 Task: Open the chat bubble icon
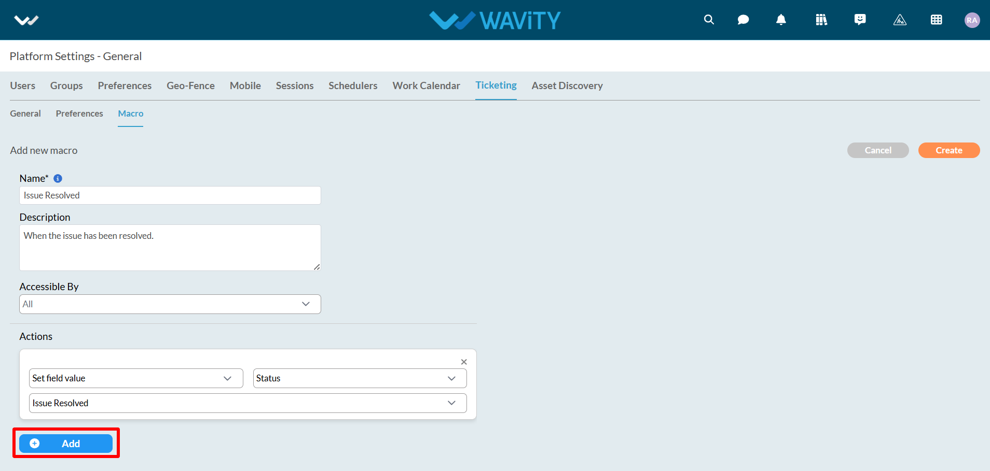pos(743,20)
